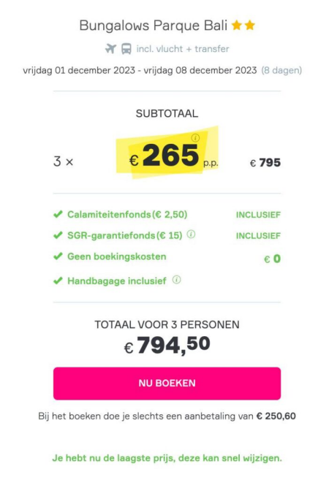Click the airplane flight icon
329x480 pixels.
click(x=110, y=48)
